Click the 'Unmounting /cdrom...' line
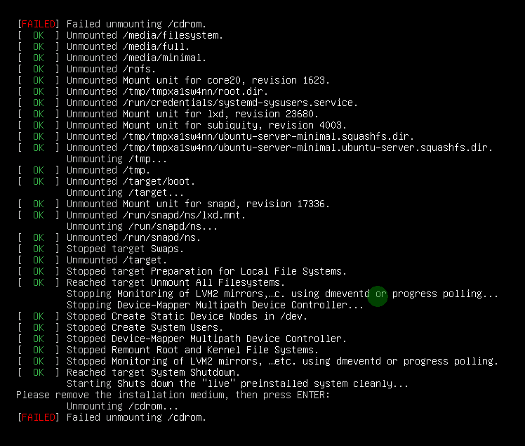 (x=122, y=406)
